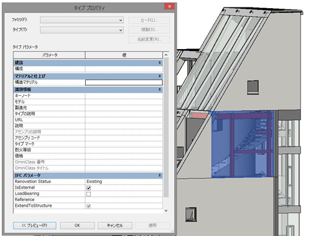Viewport: 311px width, 236px height.
Task: Toggle the LoadBearing checkbox
Action: coord(89,194)
